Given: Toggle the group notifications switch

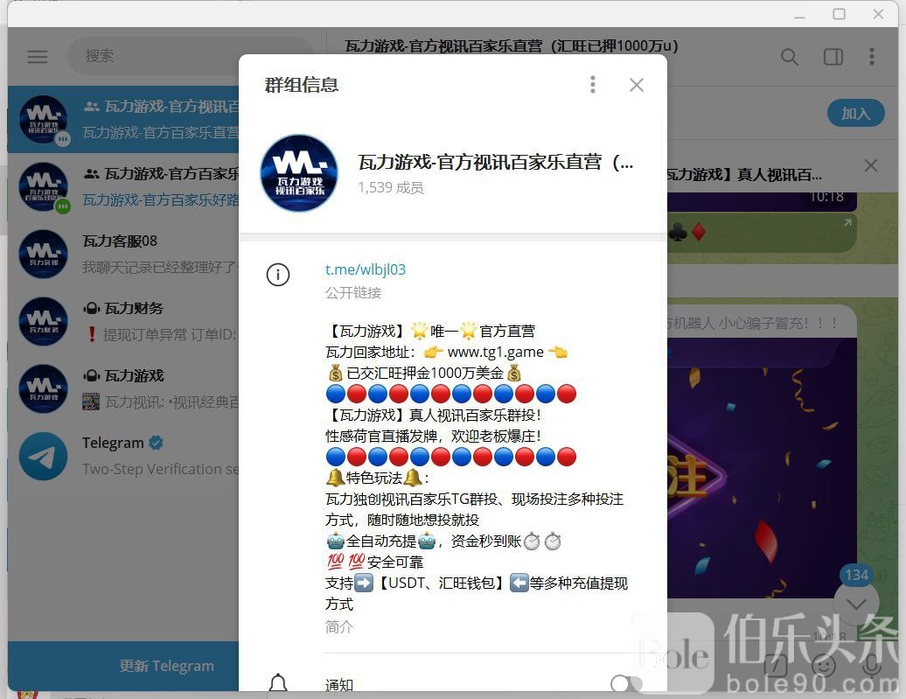Looking at the screenshot, I should (626, 684).
